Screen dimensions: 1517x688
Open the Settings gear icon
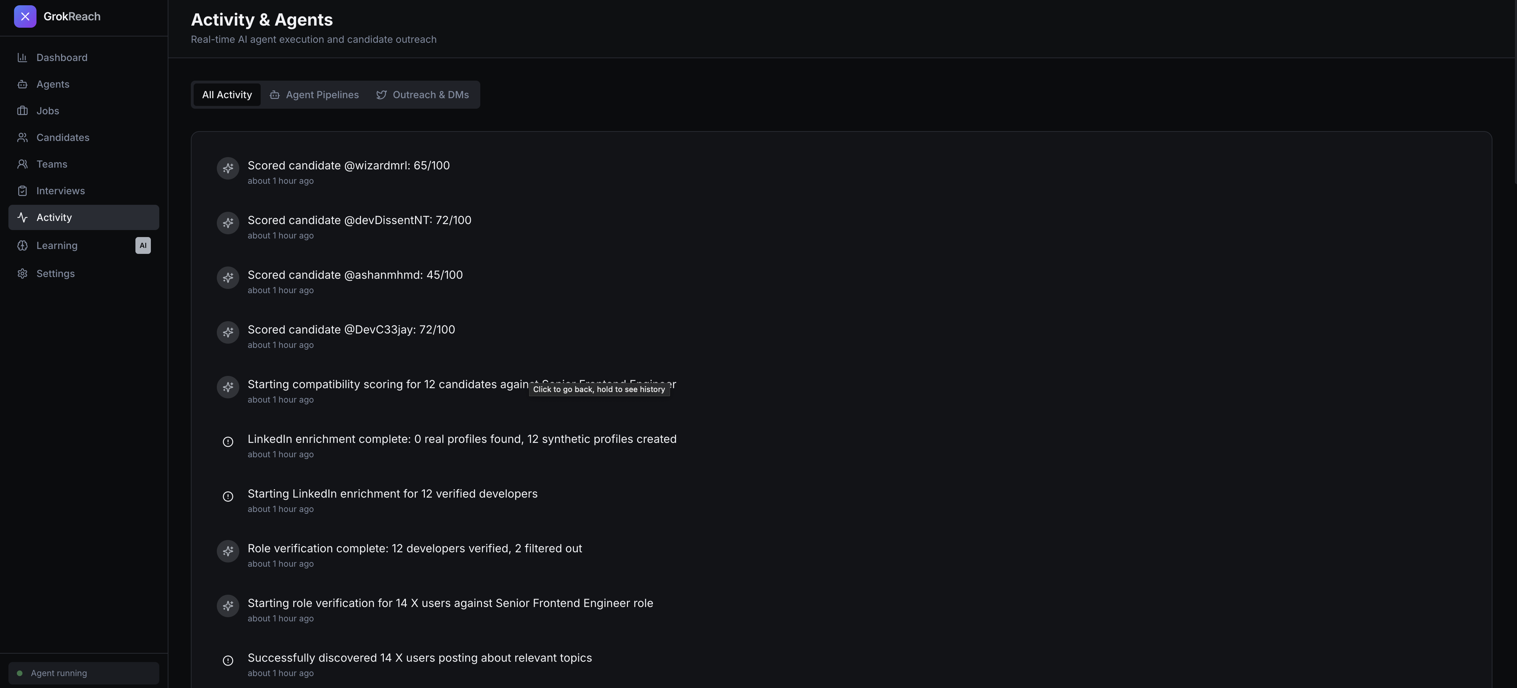[22, 274]
